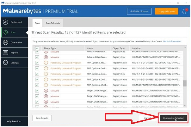Sort by the Name column header
This screenshot has width=191, height=127.
coord(90,48)
